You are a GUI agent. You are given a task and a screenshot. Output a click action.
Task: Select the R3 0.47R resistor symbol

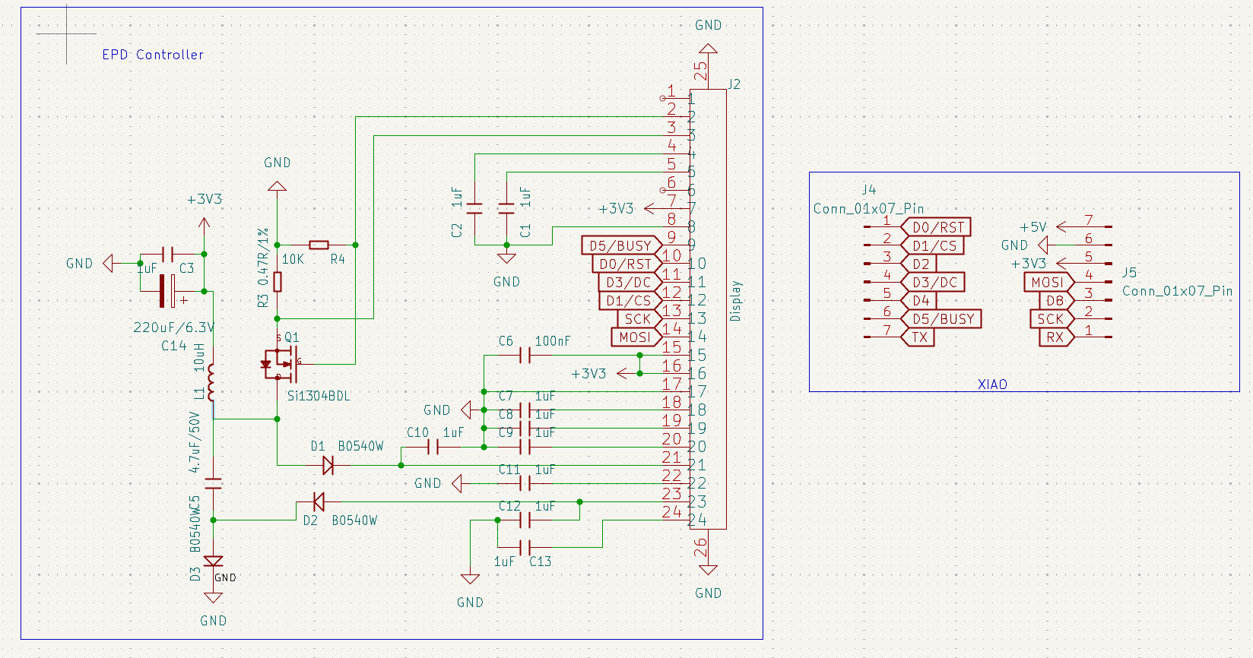click(x=278, y=282)
